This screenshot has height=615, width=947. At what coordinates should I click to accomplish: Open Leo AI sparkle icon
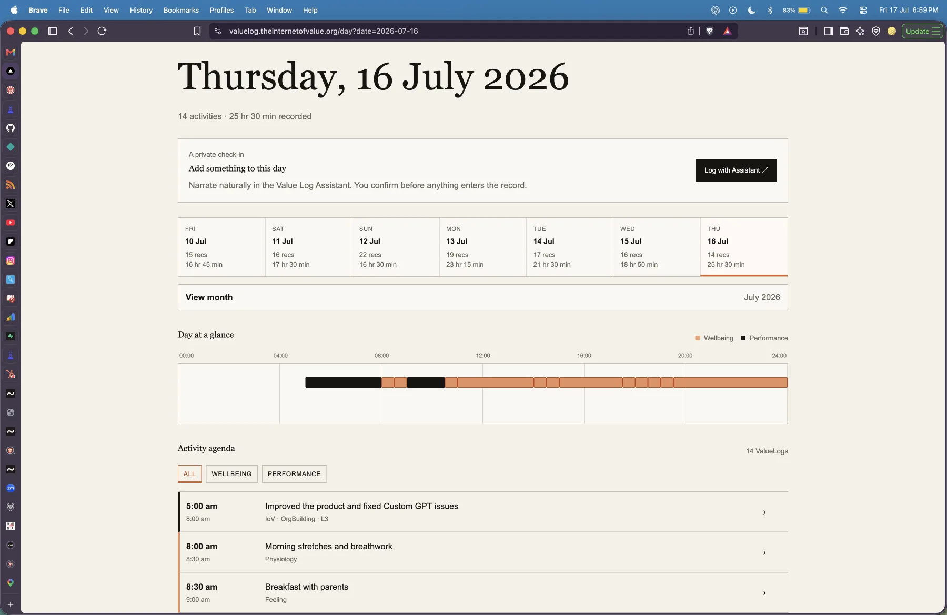pyautogui.click(x=860, y=31)
